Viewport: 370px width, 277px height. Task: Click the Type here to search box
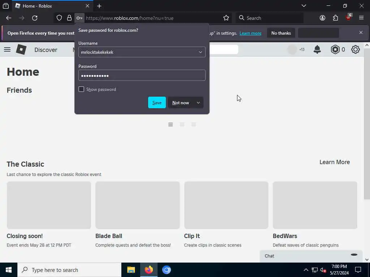(x=69, y=270)
